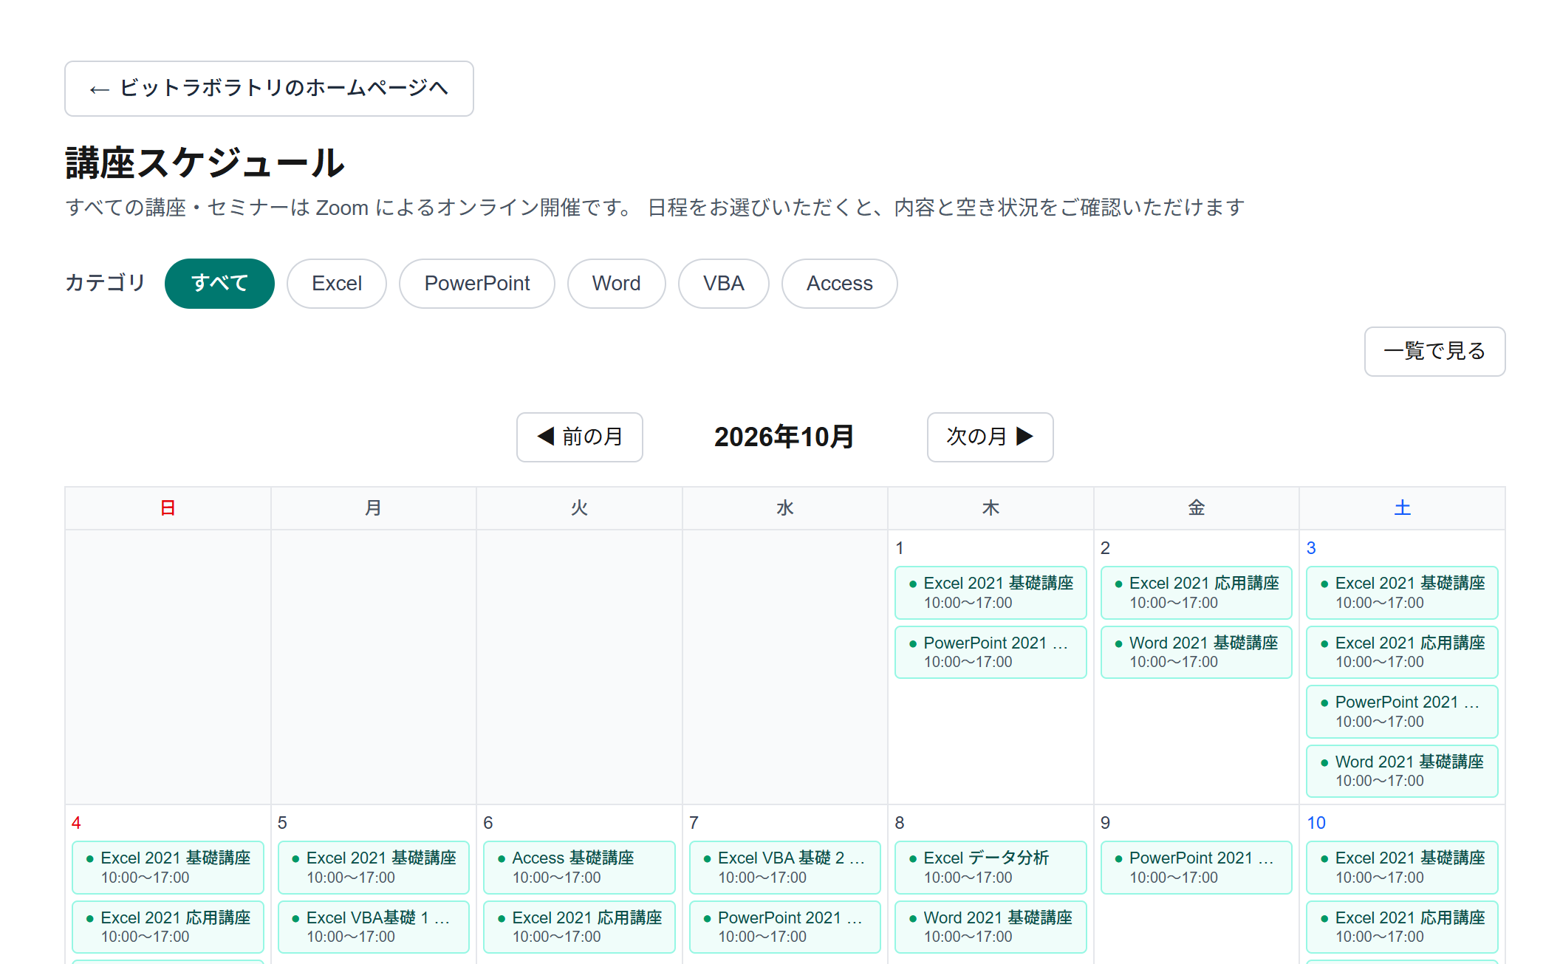The image size is (1560, 964).
Task: Open Excel 2021 応用講座 on October 10
Action: pos(1402,927)
